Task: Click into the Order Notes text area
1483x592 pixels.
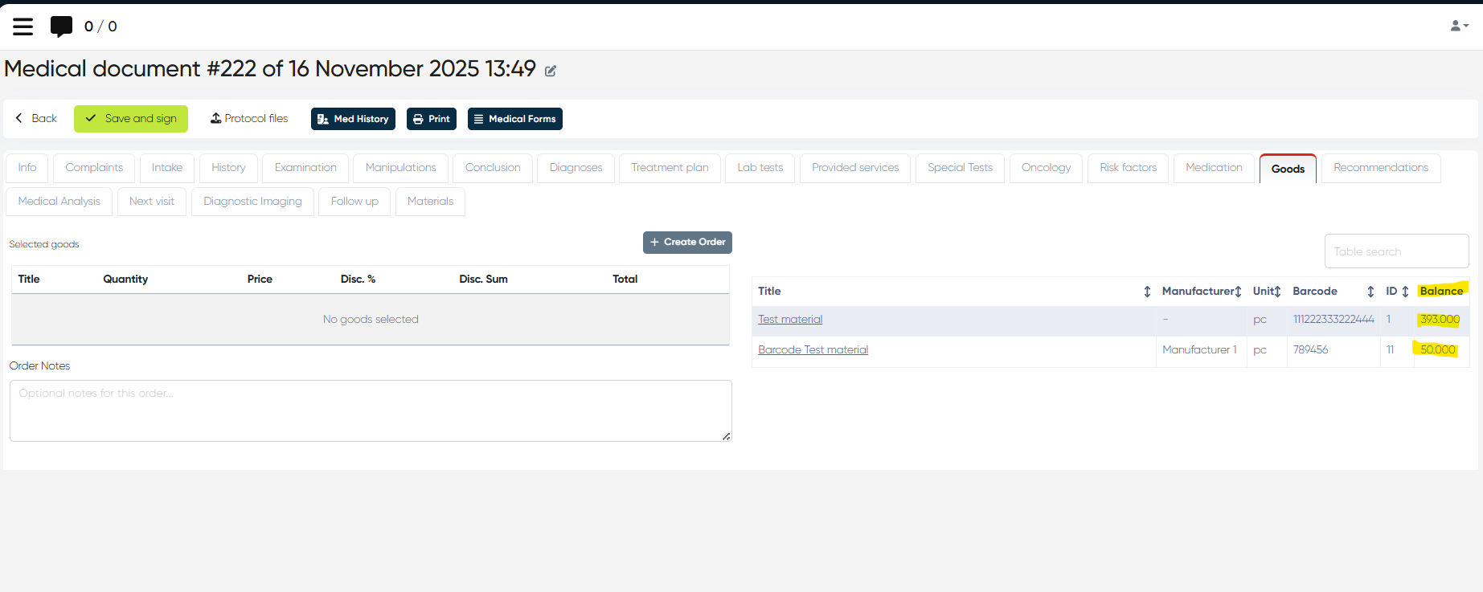Action: click(371, 410)
